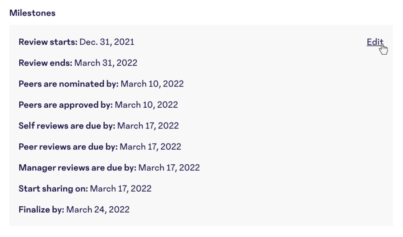Select the 'Review ends:' label
The width and height of the screenshot is (403, 237).
click(x=46, y=63)
